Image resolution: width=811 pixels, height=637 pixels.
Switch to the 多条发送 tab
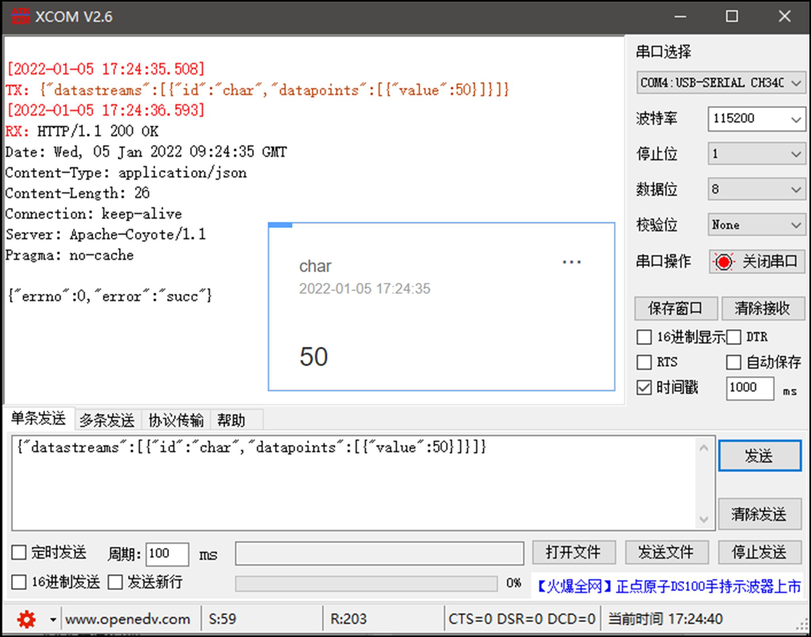tap(107, 420)
